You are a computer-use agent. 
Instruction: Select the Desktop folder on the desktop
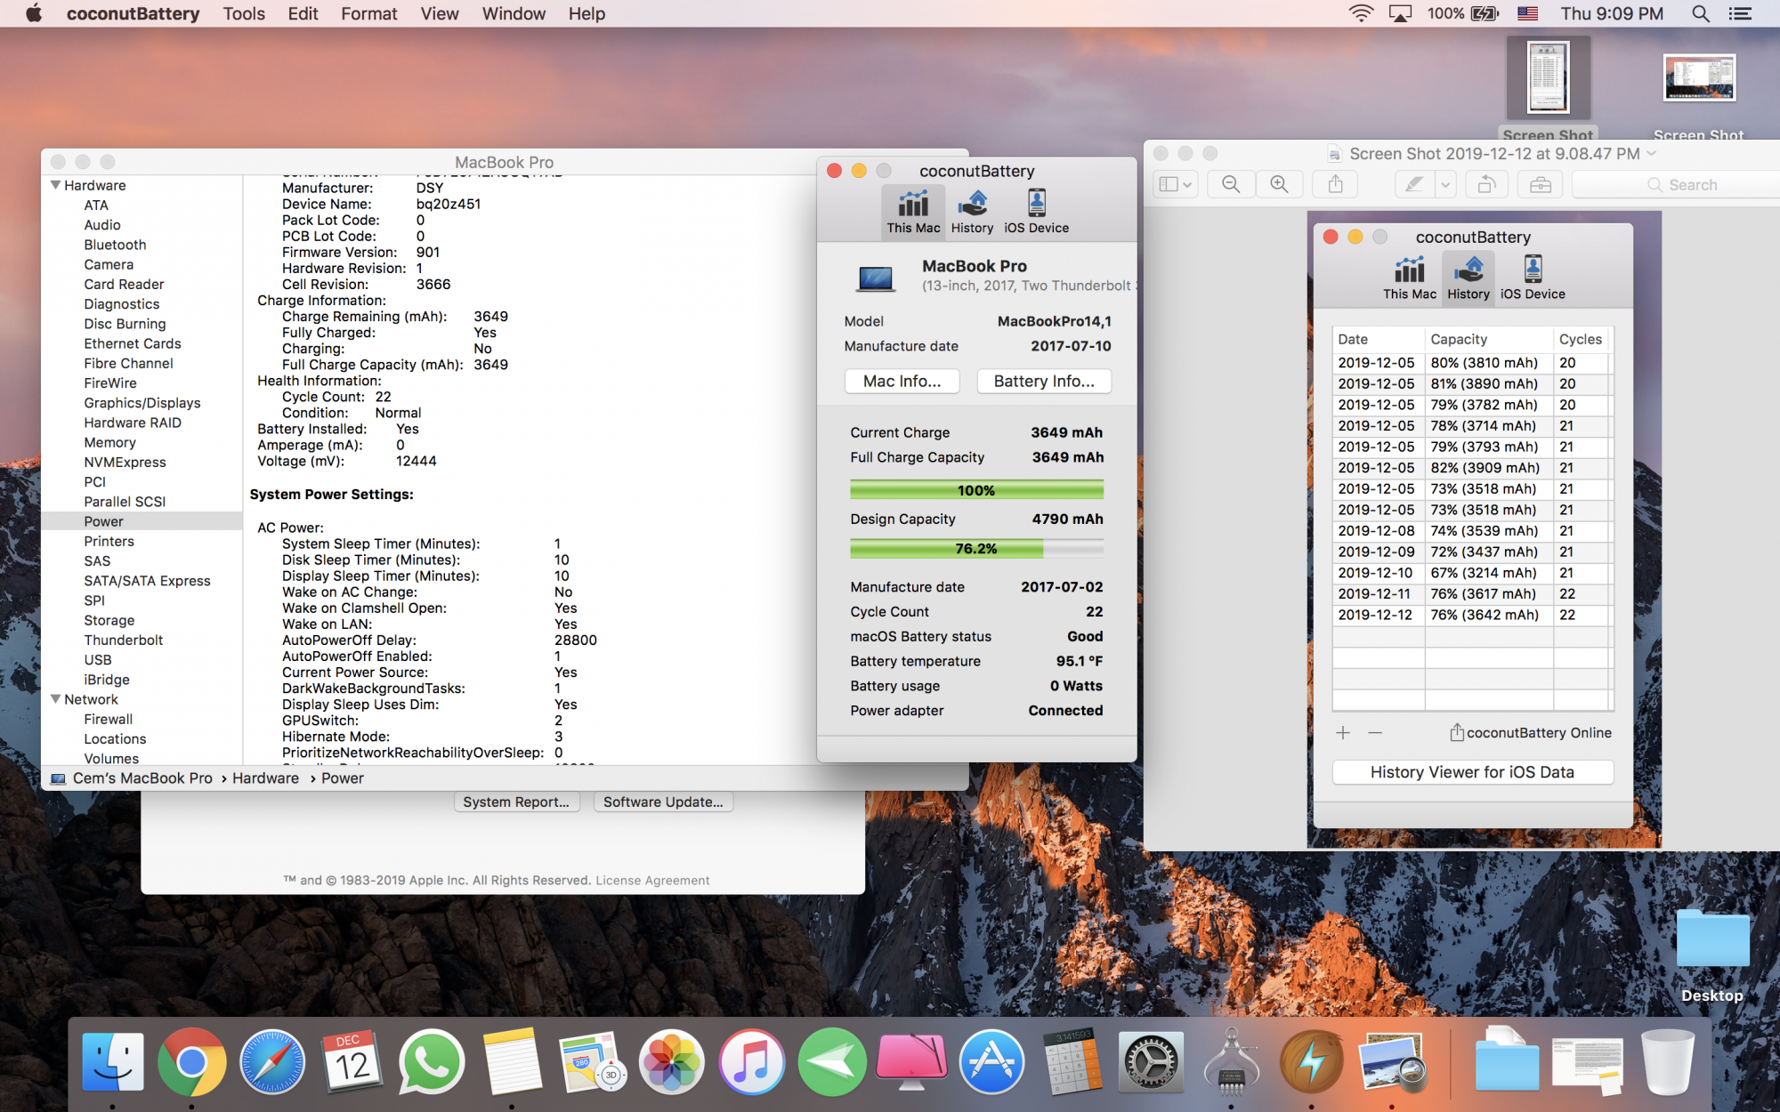1712,956
